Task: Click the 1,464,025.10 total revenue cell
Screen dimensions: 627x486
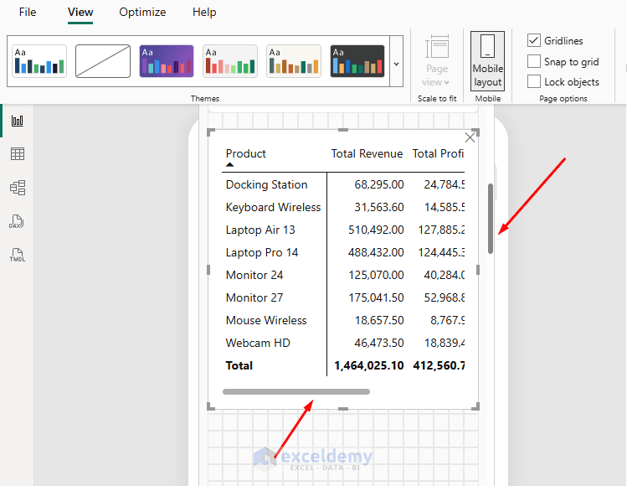Action: click(368, 365)
